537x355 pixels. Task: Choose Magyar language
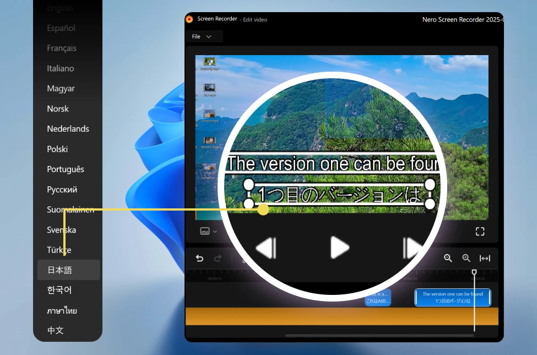[x=61, y=89]
